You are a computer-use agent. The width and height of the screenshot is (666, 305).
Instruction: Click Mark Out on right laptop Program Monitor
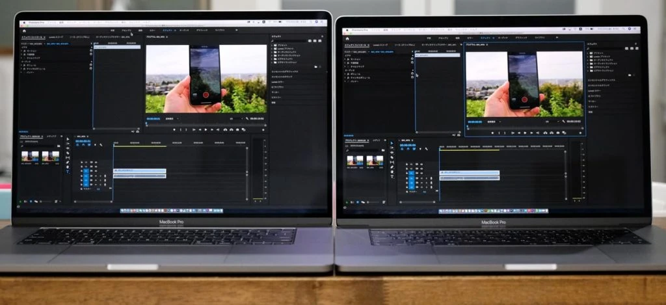tap(505, 133)
